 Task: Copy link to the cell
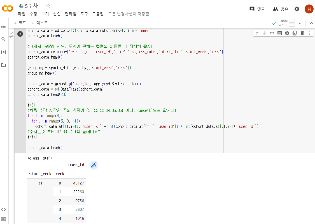pyautogui.click(x=272, y=33)
